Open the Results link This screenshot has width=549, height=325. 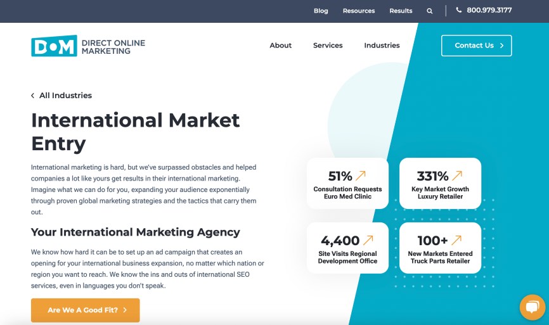pos(401,11)
